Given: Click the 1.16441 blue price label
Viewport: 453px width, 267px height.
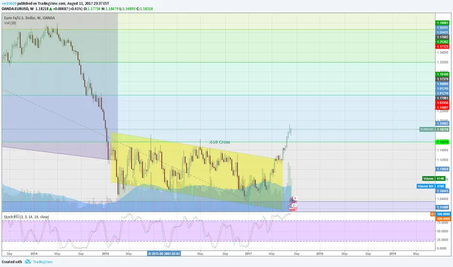Looking at the screenshot, I should [442, 191].
